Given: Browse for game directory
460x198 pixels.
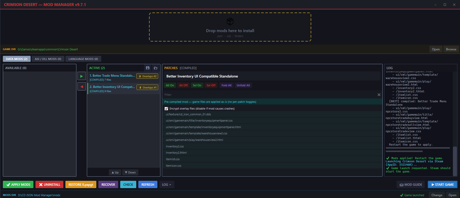Looking at the screenshot, I should (451, 49).
